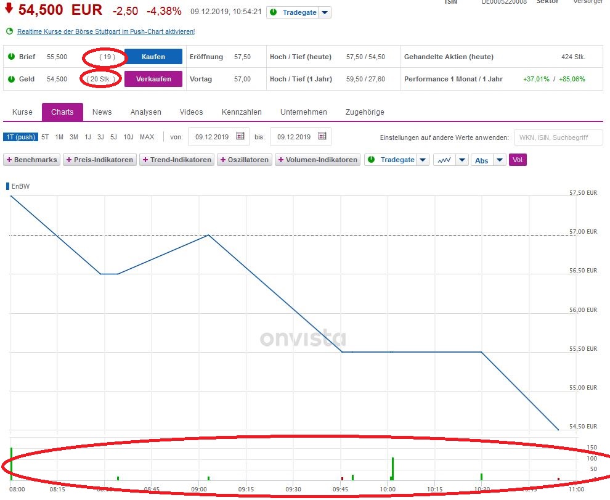Viewport: 610px width, 500px height.
Task: Expand the Volumen-Indikatoren options
Action: tap(318, 160)
